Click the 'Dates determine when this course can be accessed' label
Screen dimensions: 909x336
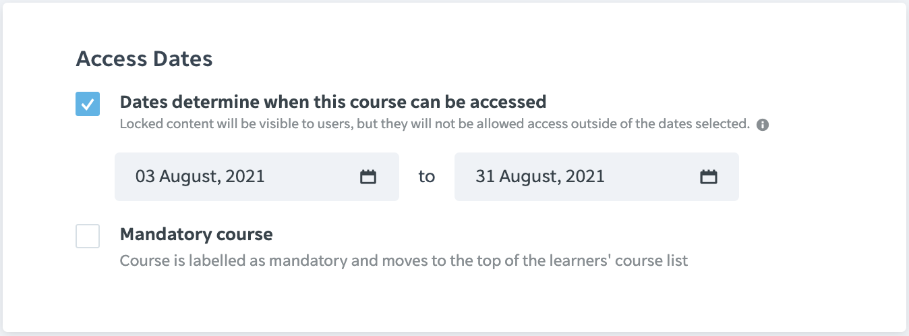coord(333,102)
